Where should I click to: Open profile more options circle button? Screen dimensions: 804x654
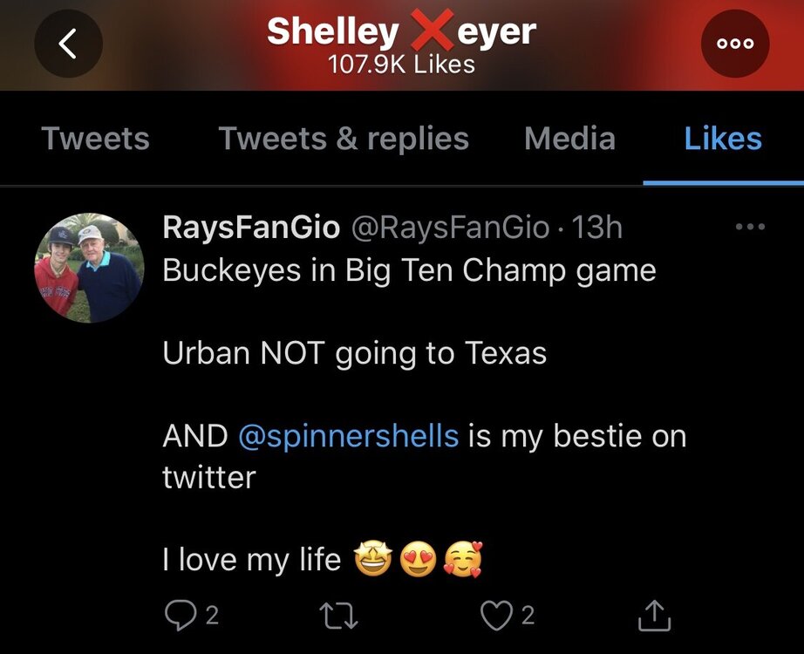coord(735,44)
